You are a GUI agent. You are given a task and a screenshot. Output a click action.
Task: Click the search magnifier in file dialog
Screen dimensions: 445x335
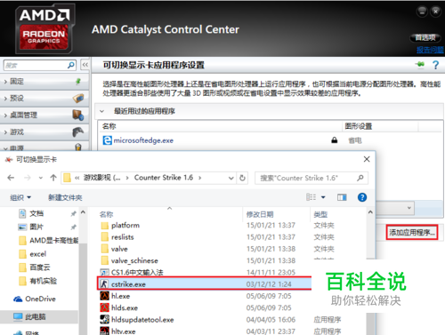[360, 178]
